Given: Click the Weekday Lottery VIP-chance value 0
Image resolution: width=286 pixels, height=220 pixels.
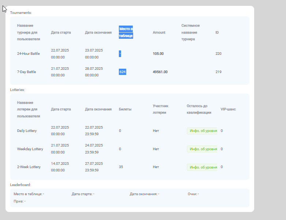Looking at the screenshot, I should click(x=222, y=149).
